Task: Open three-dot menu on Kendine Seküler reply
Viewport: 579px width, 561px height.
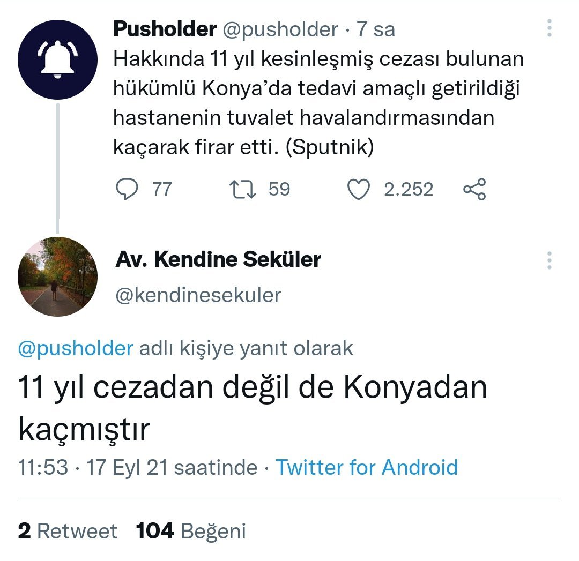Action: 549,260
